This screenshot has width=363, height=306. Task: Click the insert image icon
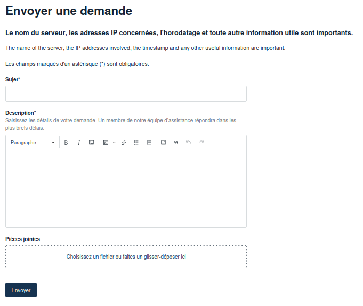click(x=163, y=143)
